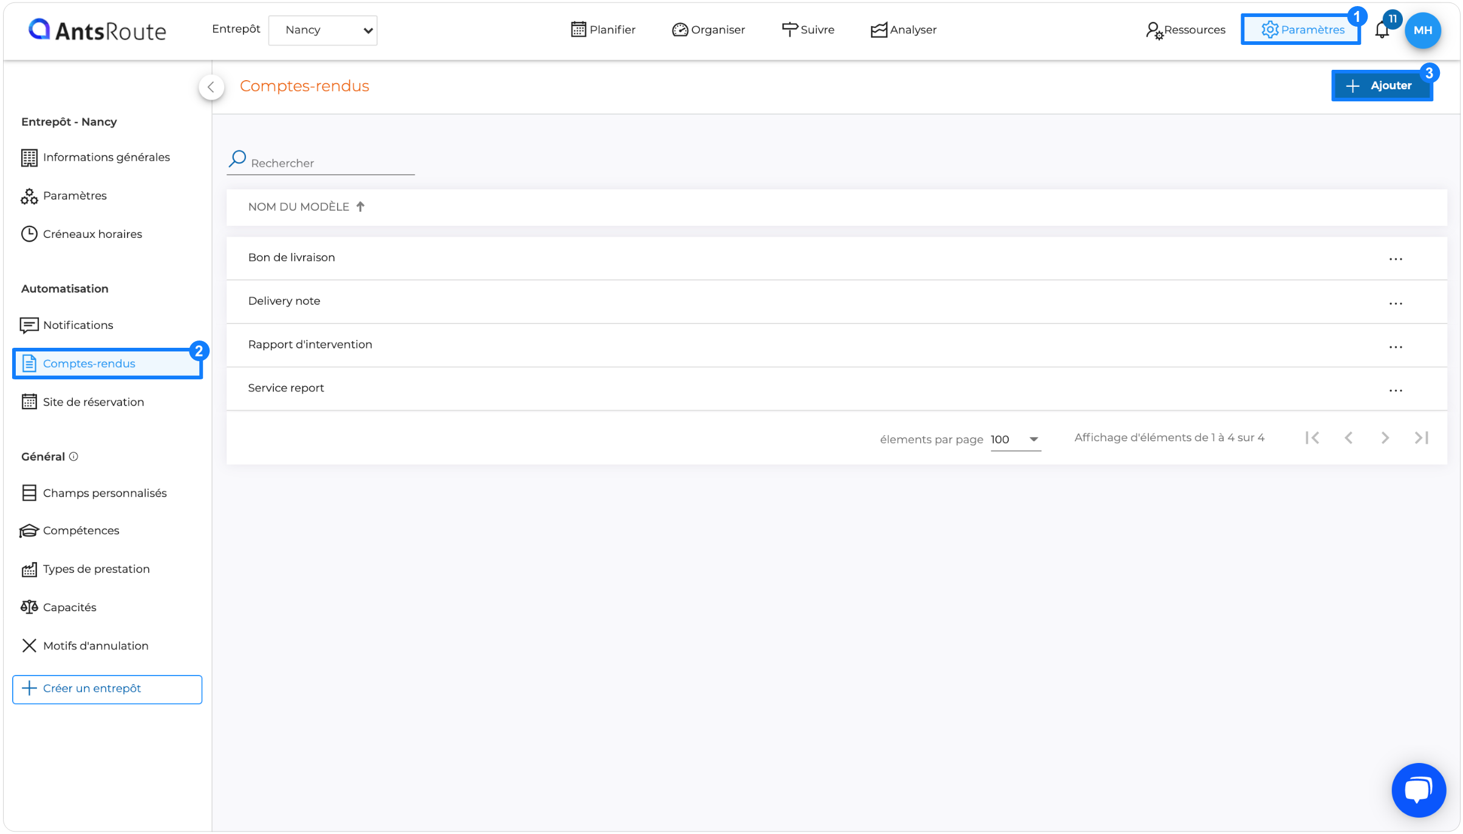This screenshot has width=1463, height=834.
Task: Open the Analyser menu
Action: 903,30
